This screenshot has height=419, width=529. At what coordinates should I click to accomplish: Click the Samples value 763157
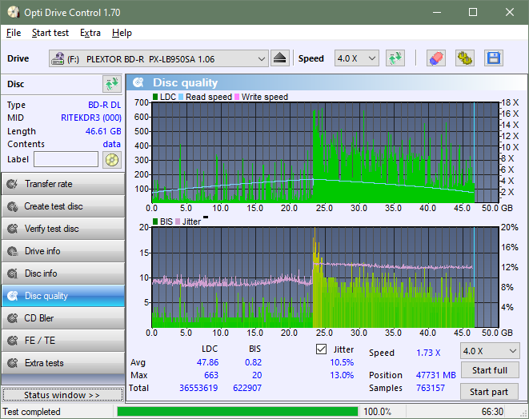[431, 388]
